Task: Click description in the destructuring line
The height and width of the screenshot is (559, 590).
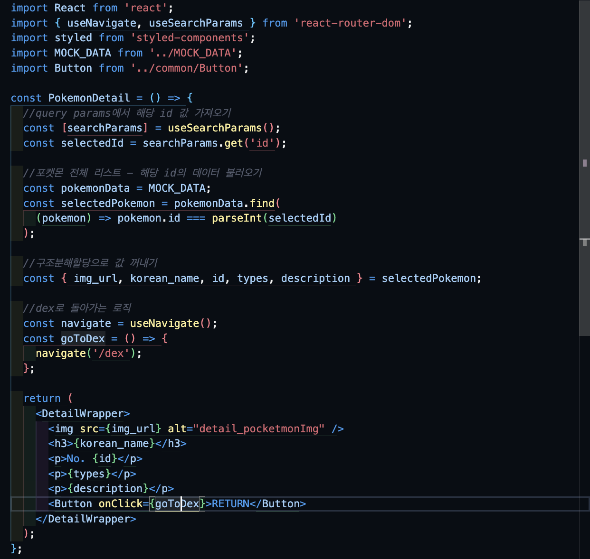Action: (315, 279)
